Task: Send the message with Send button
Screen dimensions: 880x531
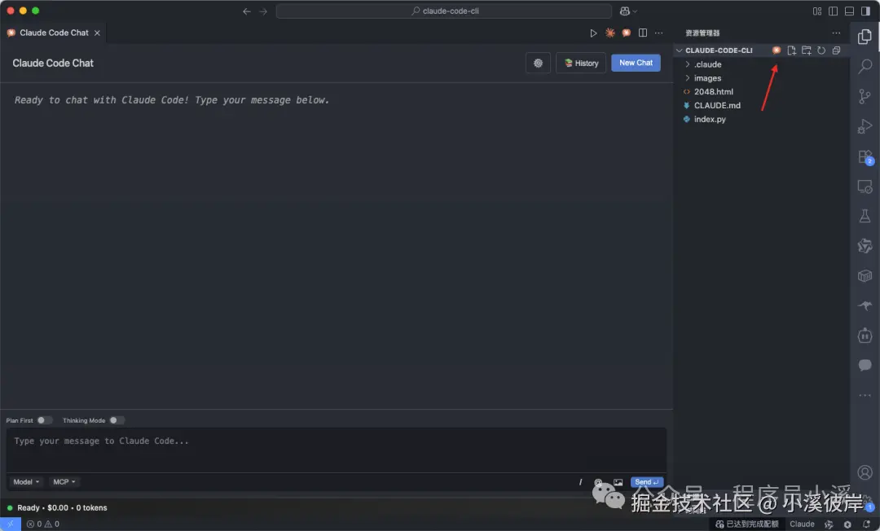Action: click(646, 482)
